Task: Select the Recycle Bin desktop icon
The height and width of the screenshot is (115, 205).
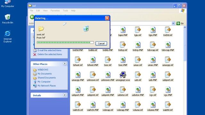Action: tap(8, 19)
